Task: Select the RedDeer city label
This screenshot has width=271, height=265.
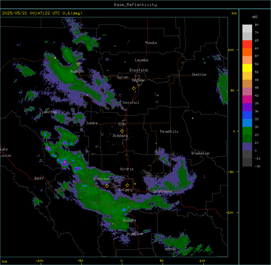Action: point(138,80)
